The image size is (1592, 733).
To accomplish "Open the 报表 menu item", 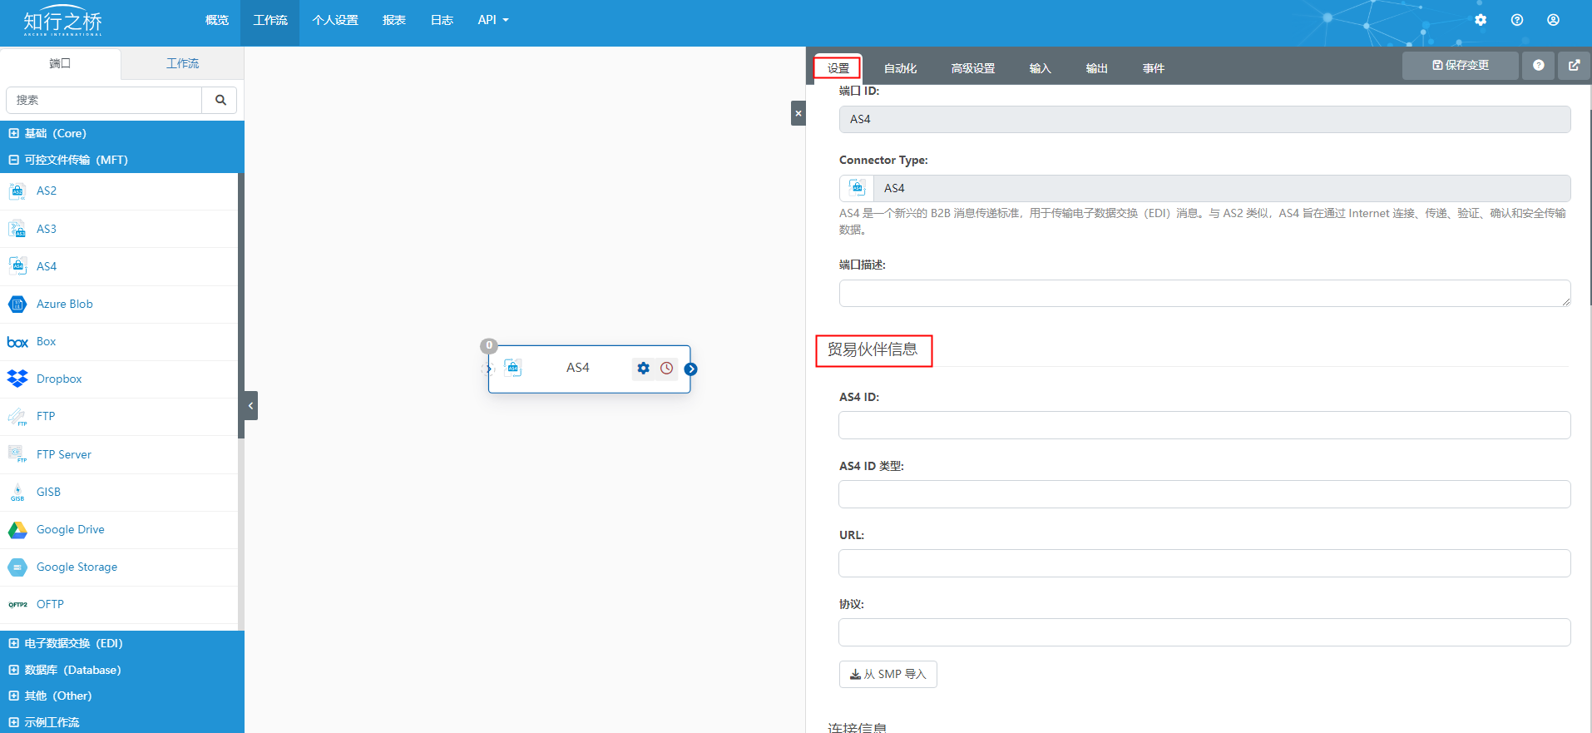I will pos(394,20).
